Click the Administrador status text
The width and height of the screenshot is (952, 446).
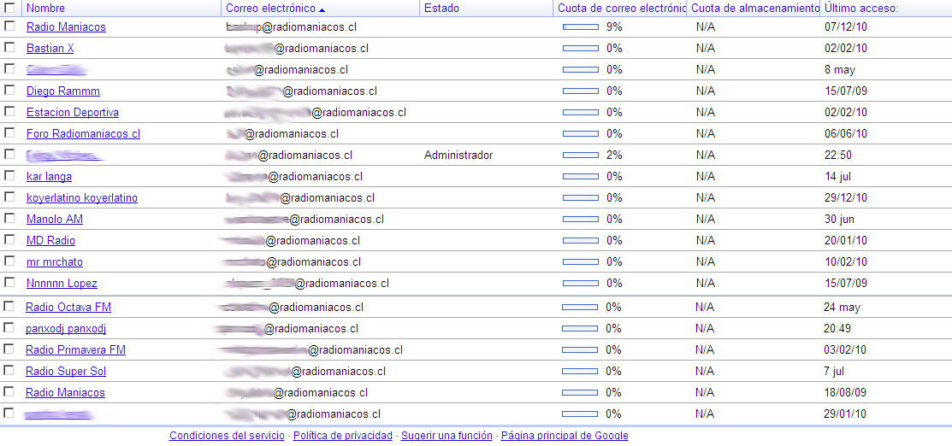pyautogui.click(x=458, y=156)
